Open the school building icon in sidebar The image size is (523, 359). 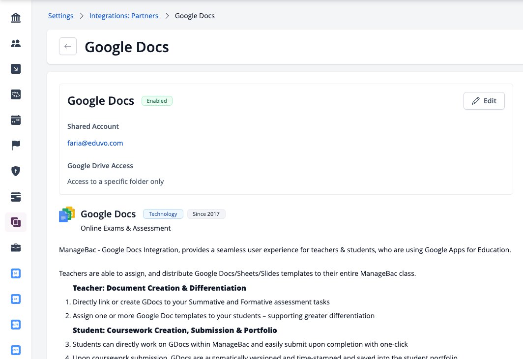[x=16, y=18]
